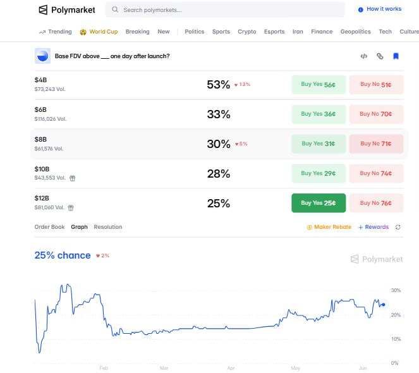Select the $12B outcome label
Image resolution: width=419 pixels, height=373 pixels.
click(x=42, y=198)
